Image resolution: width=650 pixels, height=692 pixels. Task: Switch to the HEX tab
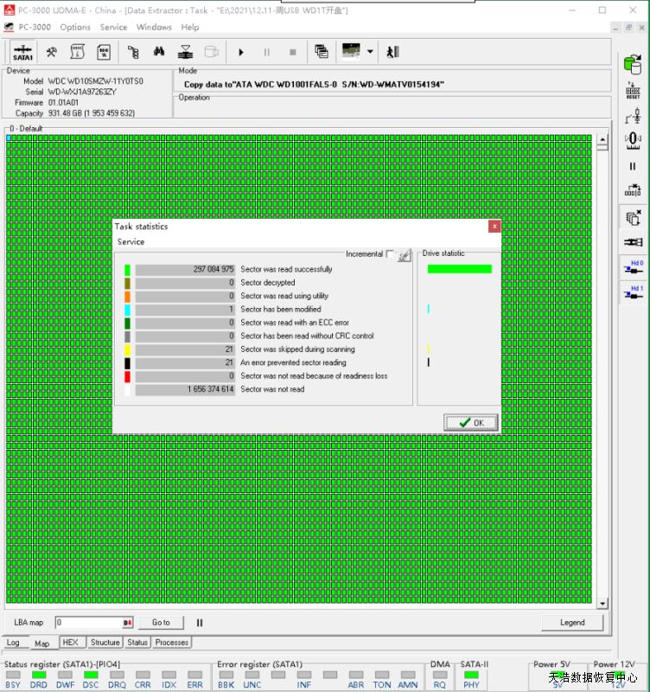[71, 643]
